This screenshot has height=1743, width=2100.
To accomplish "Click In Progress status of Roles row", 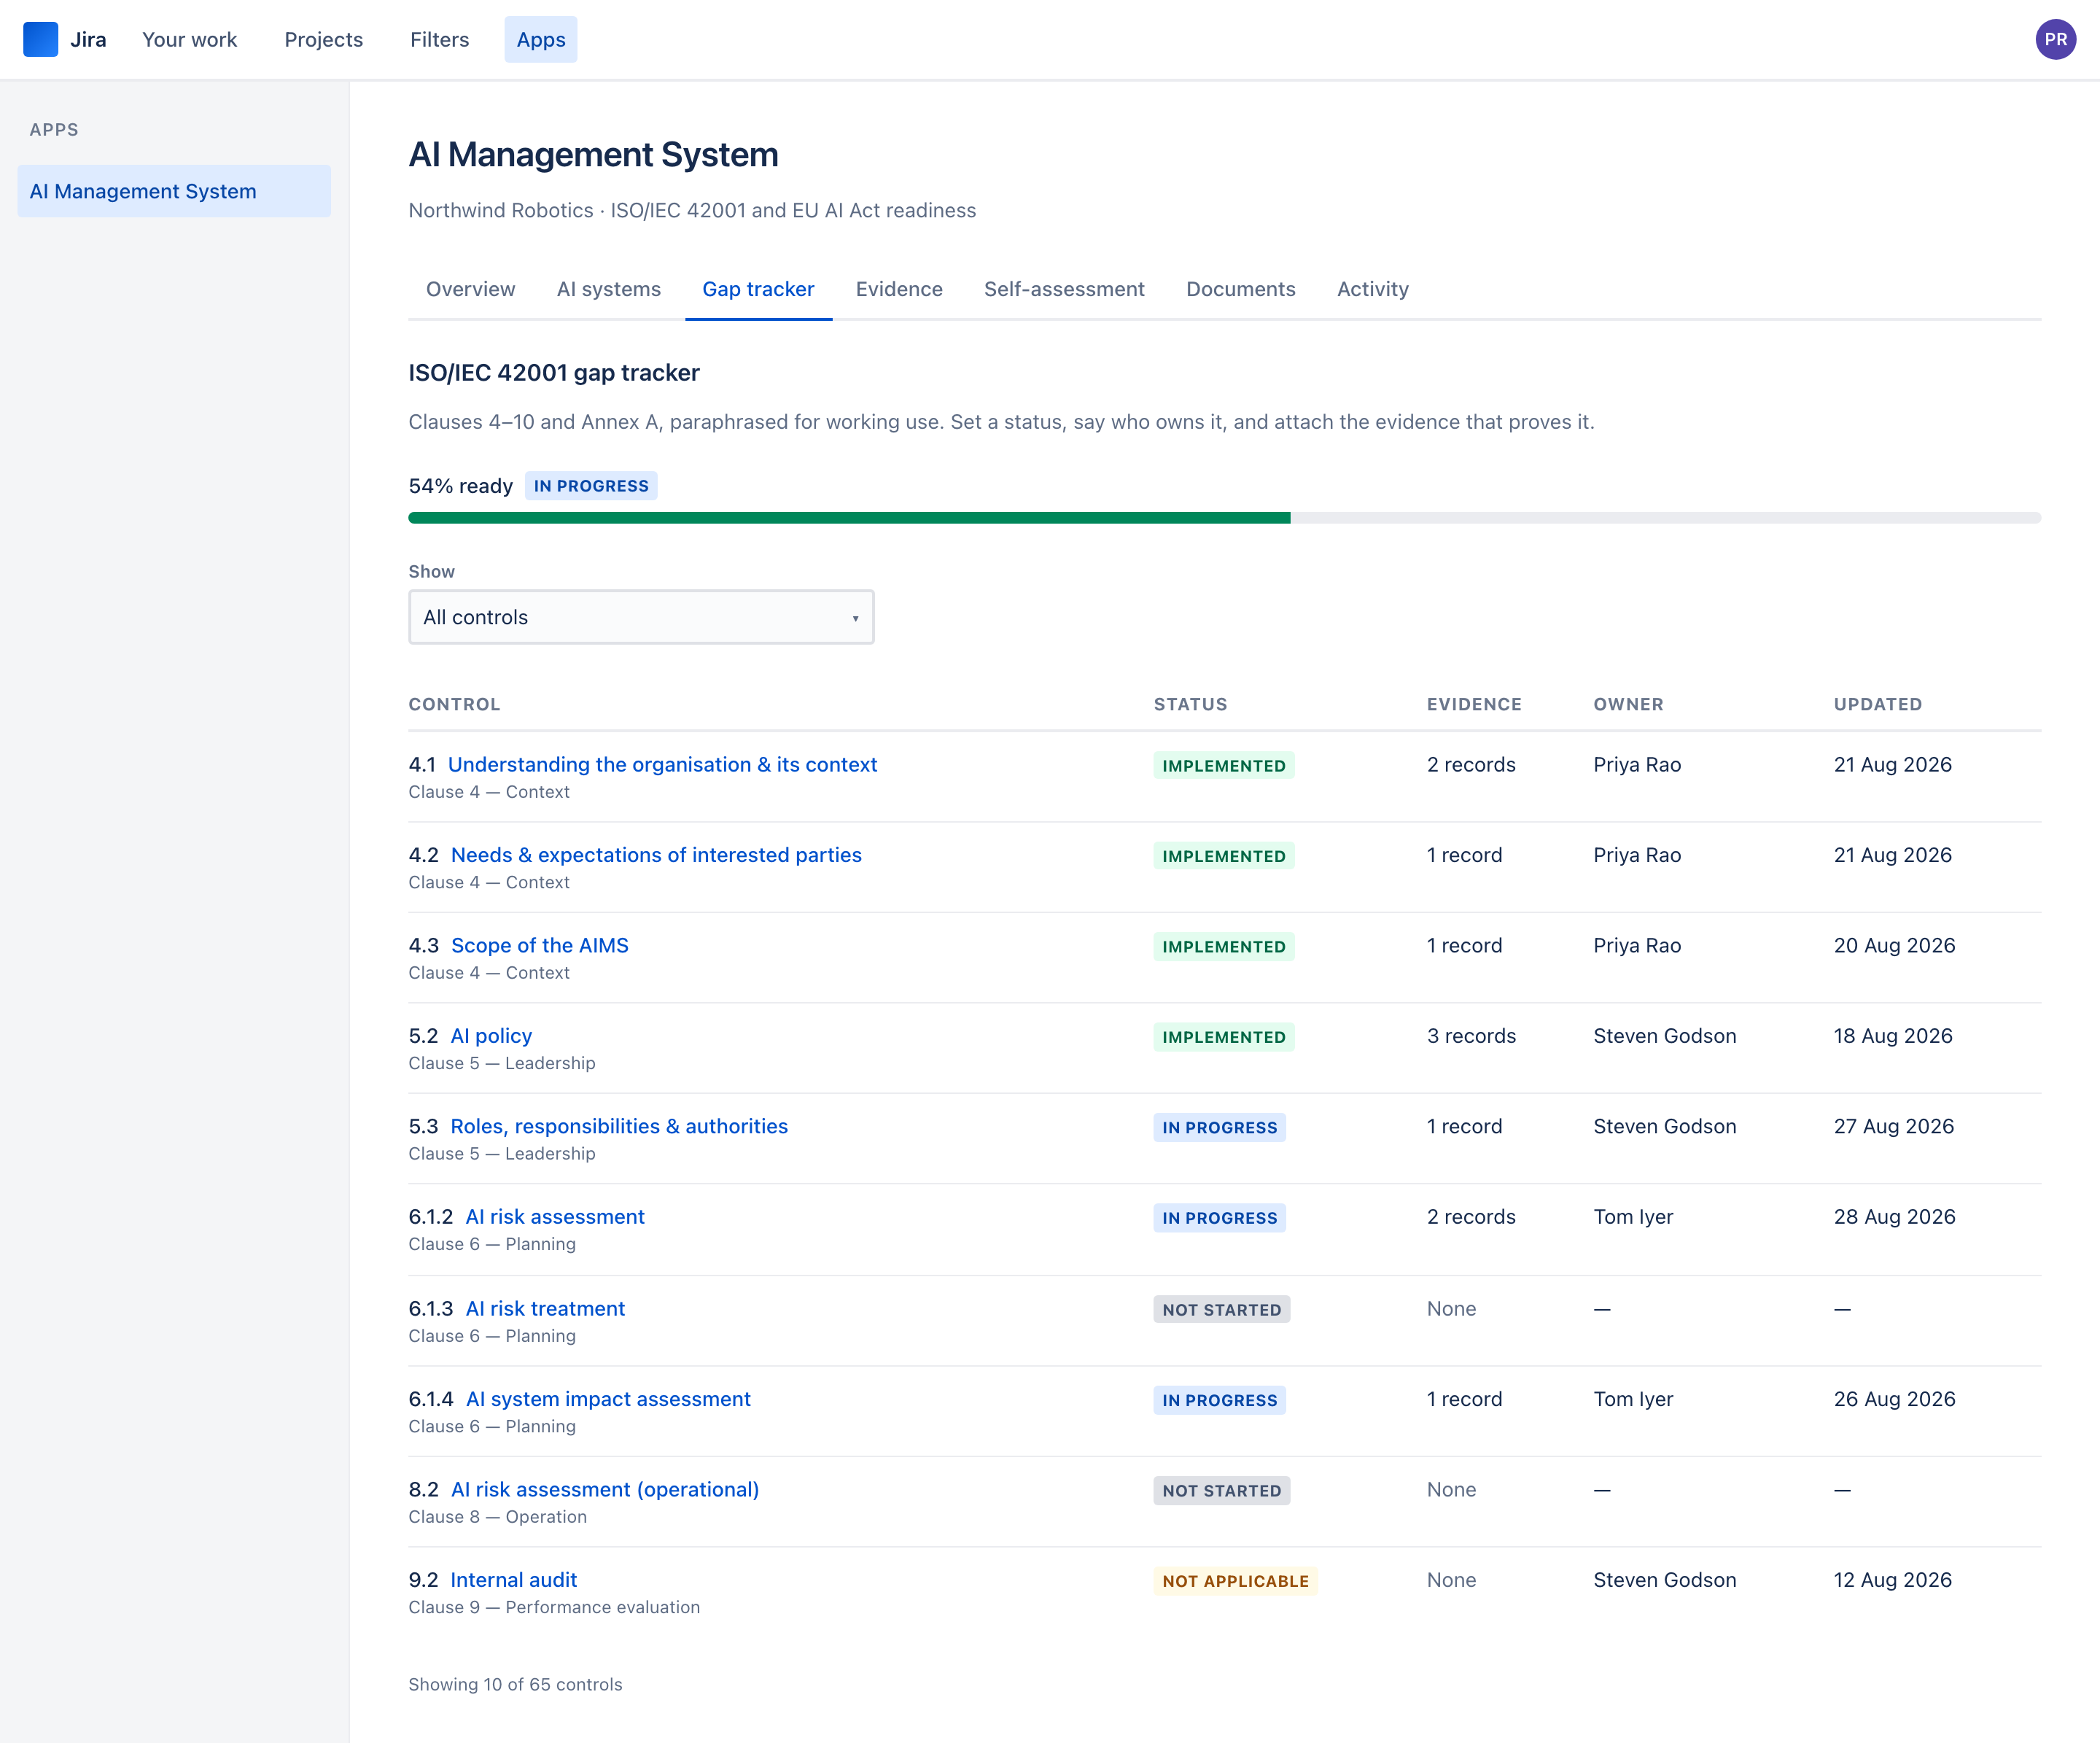I will tap(1220, 1127).
